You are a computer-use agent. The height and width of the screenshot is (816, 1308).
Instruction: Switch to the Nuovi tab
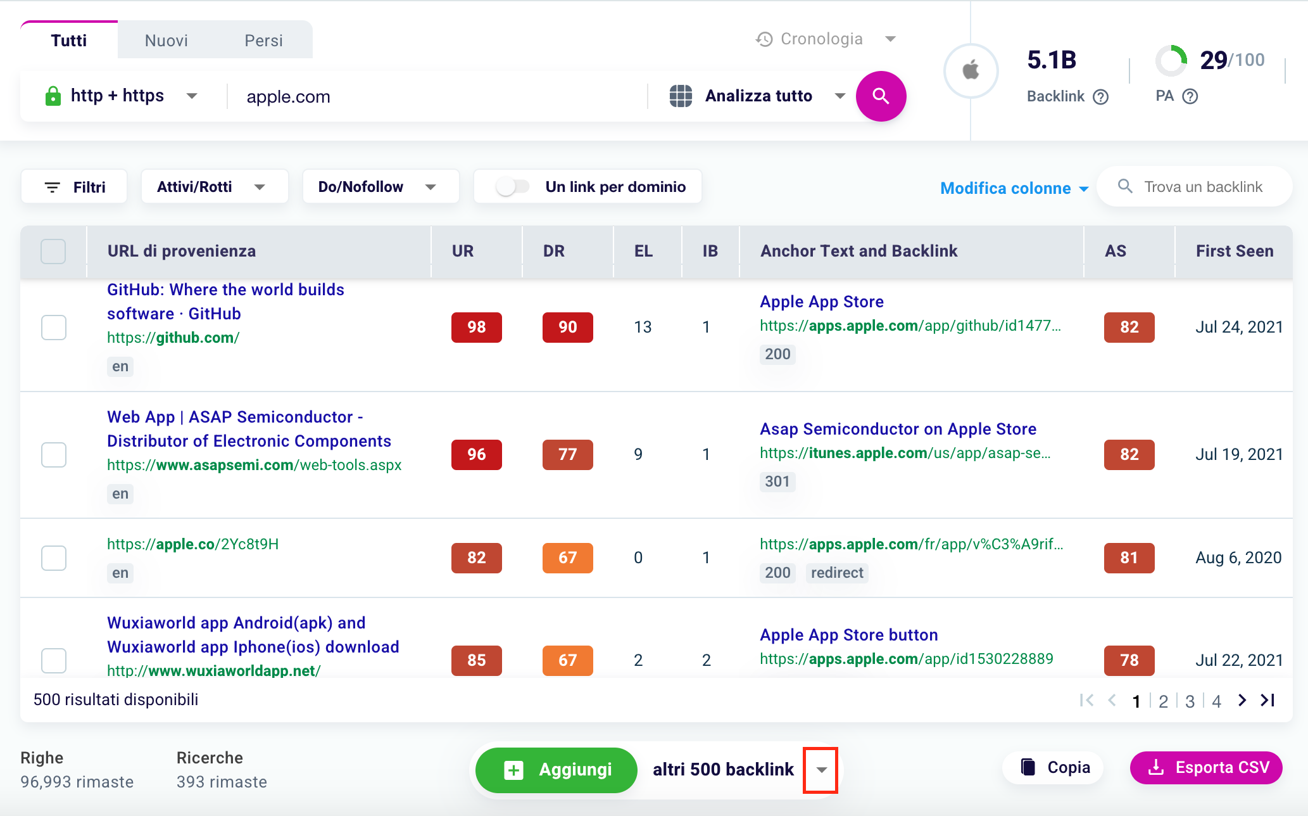coord(166,41)
